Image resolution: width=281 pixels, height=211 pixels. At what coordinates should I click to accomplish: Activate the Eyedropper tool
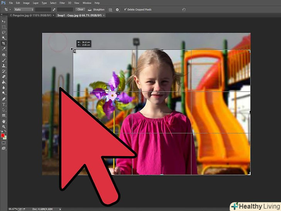(4, 49)
